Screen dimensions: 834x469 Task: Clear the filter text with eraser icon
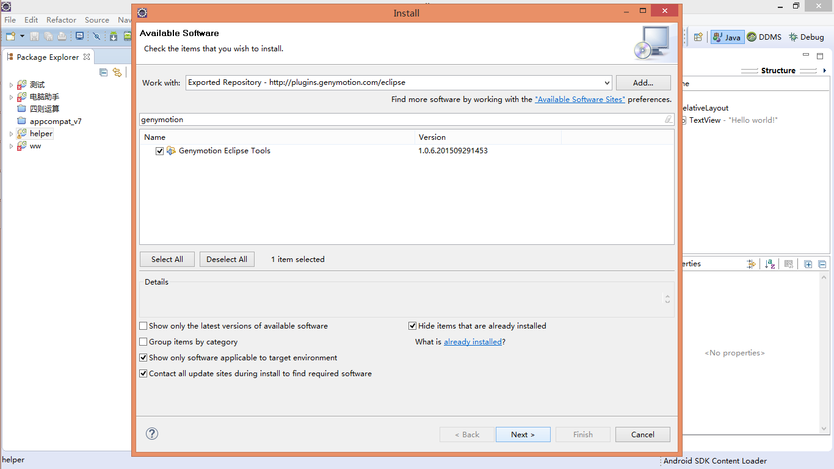pos(669,120)
